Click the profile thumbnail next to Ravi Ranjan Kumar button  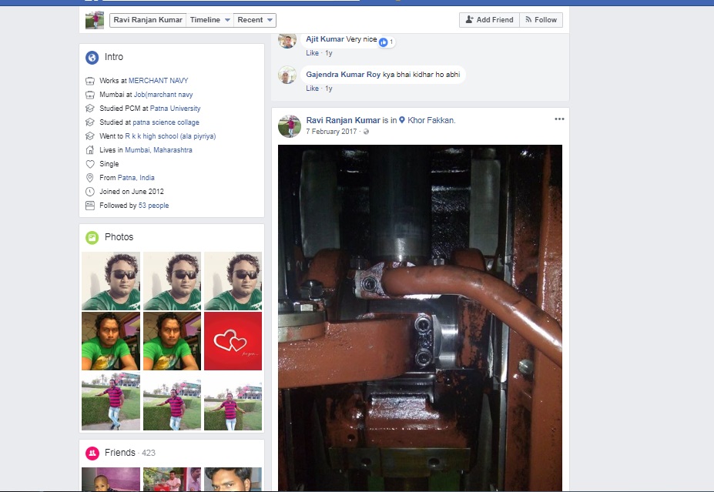pyautogui.click(x=95, y=20)
